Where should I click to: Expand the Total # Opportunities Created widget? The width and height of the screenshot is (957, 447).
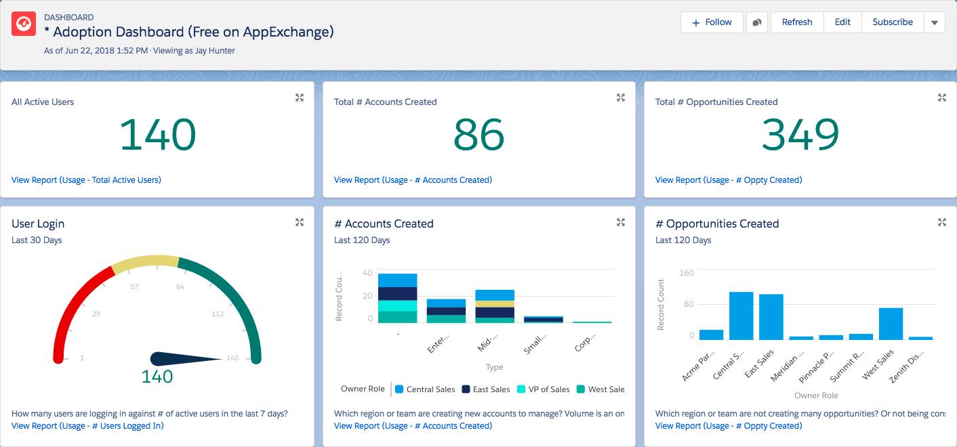coord(942,98)
